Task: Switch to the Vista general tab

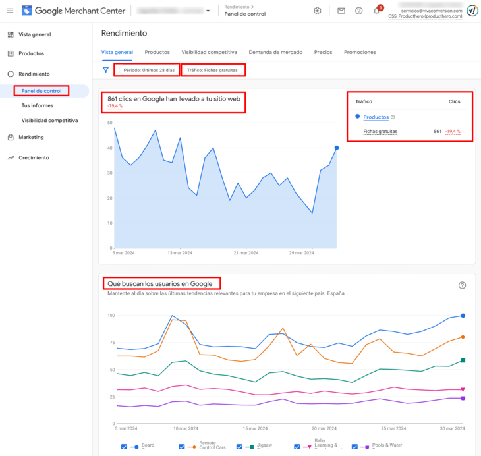Action: point(117,52)
